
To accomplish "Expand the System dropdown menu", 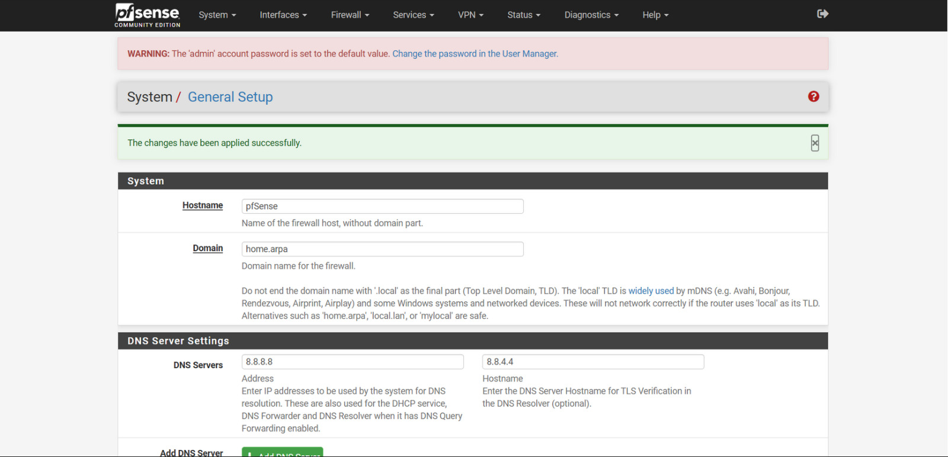I will [x=217, y=15].
